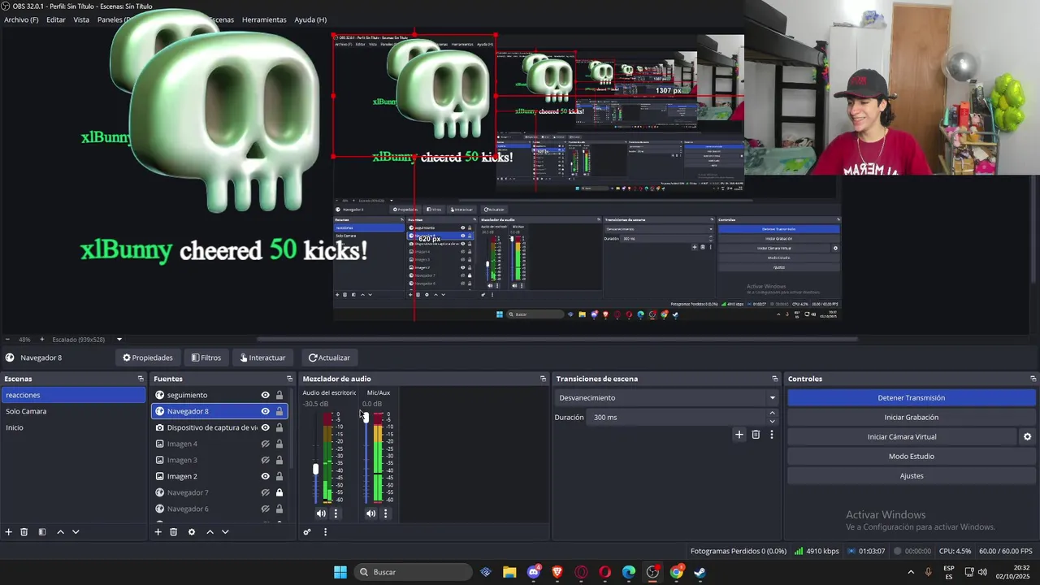Hide the seguimiento source
1040x585 pixels.
265,395
